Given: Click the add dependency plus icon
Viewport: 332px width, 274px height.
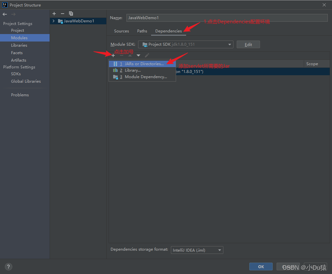Looking at the screenshot, I should click(x=113, y=55).
